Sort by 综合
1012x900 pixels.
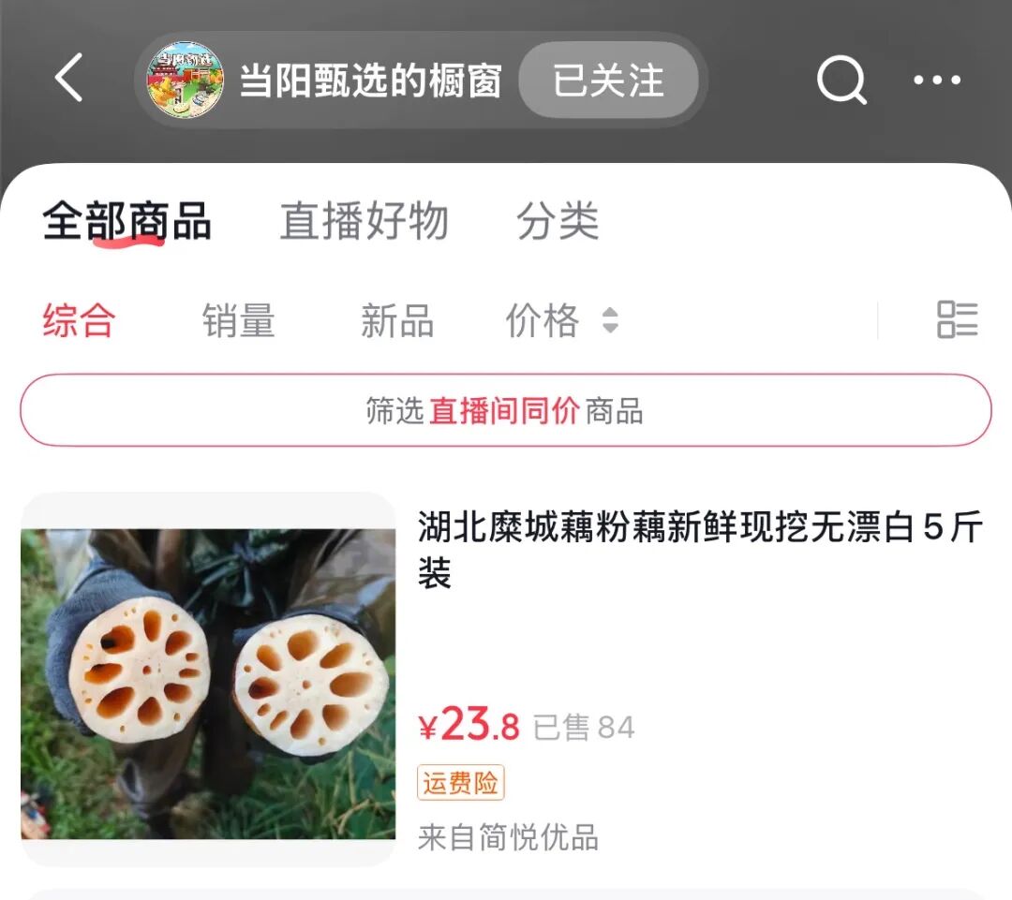pos(80,320)
